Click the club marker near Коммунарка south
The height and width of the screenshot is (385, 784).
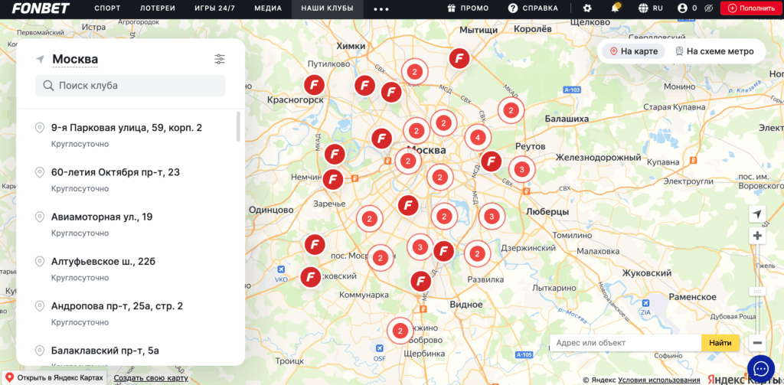[420, 282]
